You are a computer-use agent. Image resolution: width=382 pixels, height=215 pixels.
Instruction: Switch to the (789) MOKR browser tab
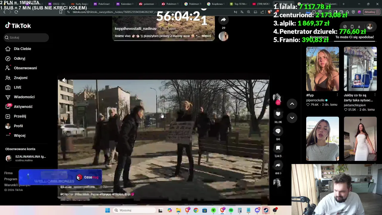pyautogui.click(x=261, y=4)
